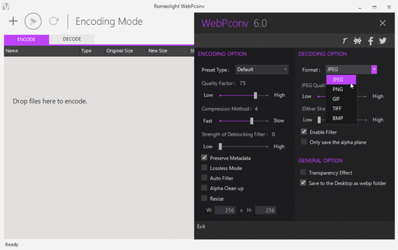Start conversion with the play button

point(33,21)
